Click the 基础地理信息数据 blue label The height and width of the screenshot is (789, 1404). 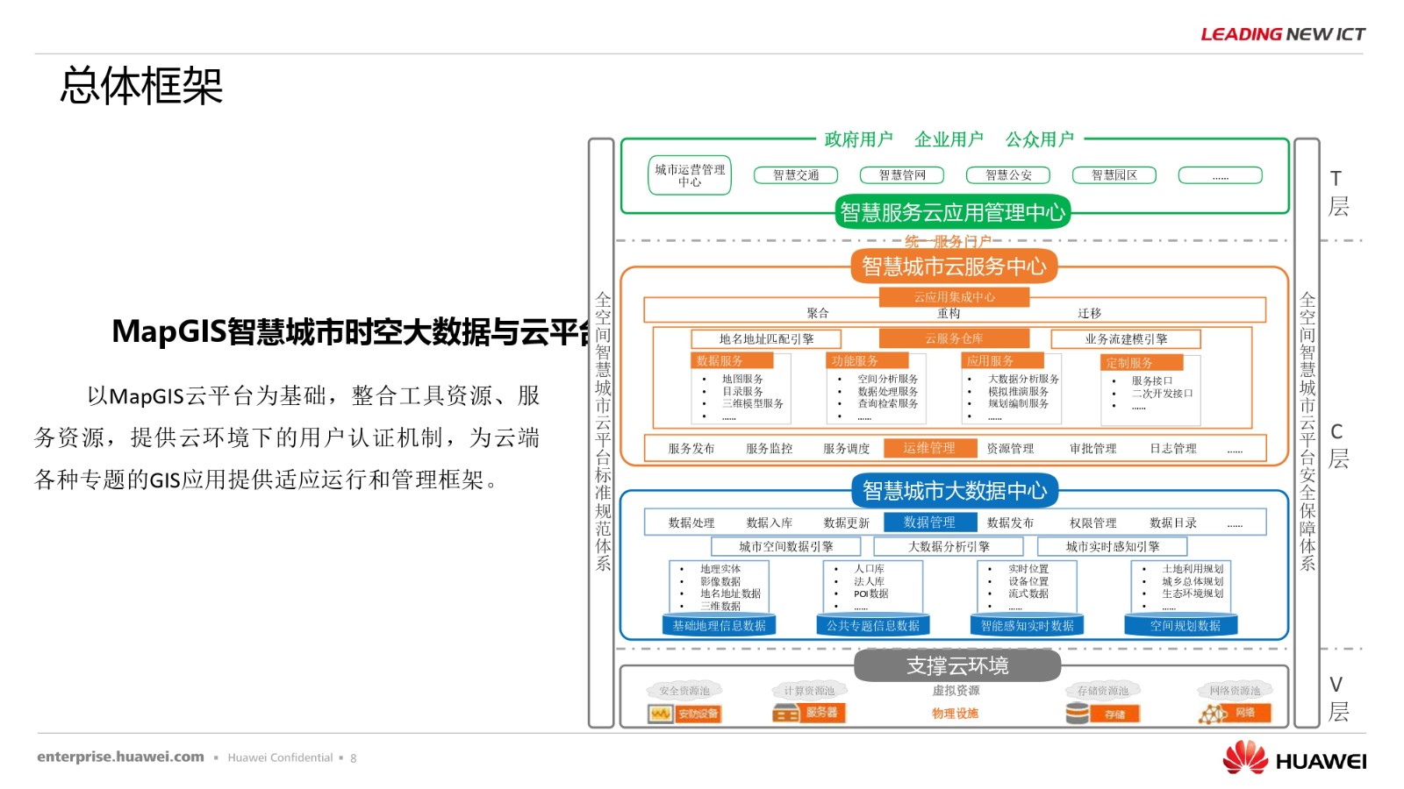coord(719,626)
